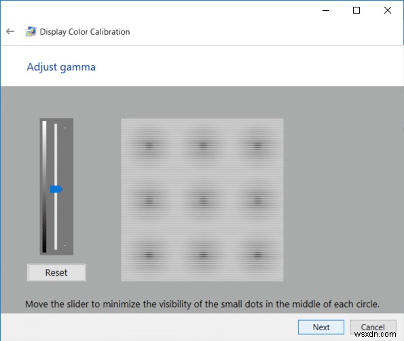Click the Adjust gamma heading
This screenshot has height=341, width=404.
tap(61, 67)
